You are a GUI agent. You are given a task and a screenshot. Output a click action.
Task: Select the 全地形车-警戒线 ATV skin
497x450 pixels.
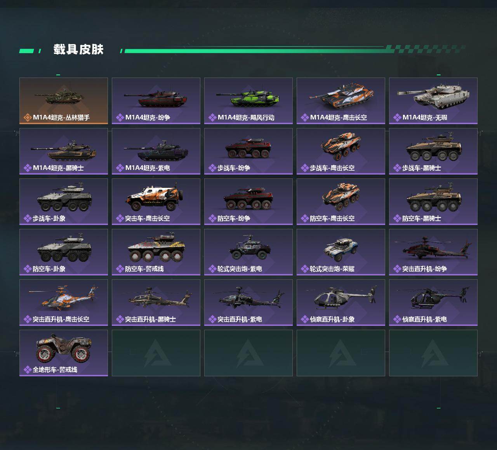[64, 353]
